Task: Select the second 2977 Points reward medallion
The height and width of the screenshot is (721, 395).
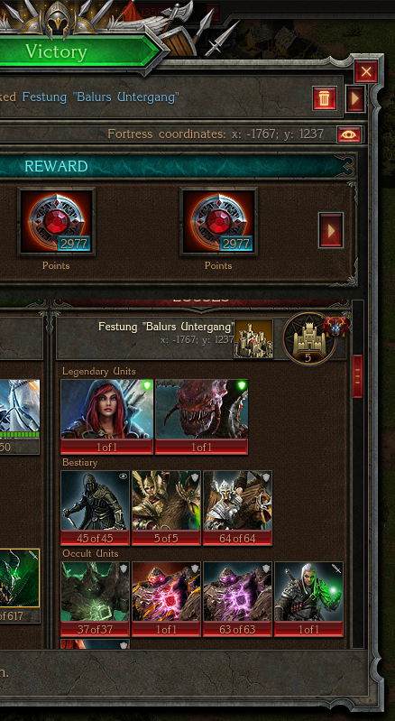Action: (218, 222)
